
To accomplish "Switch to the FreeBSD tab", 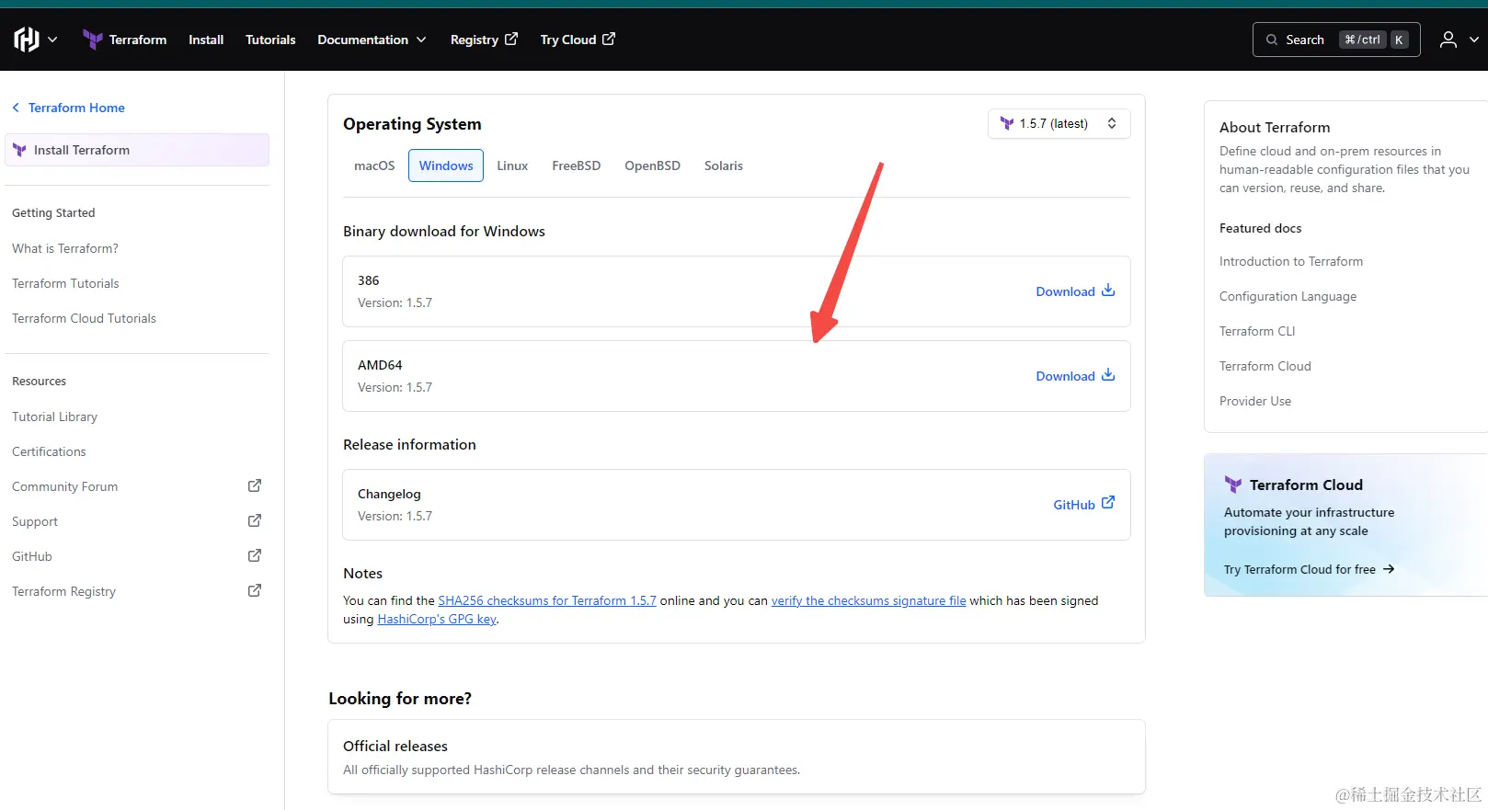I will click(576, 165).
